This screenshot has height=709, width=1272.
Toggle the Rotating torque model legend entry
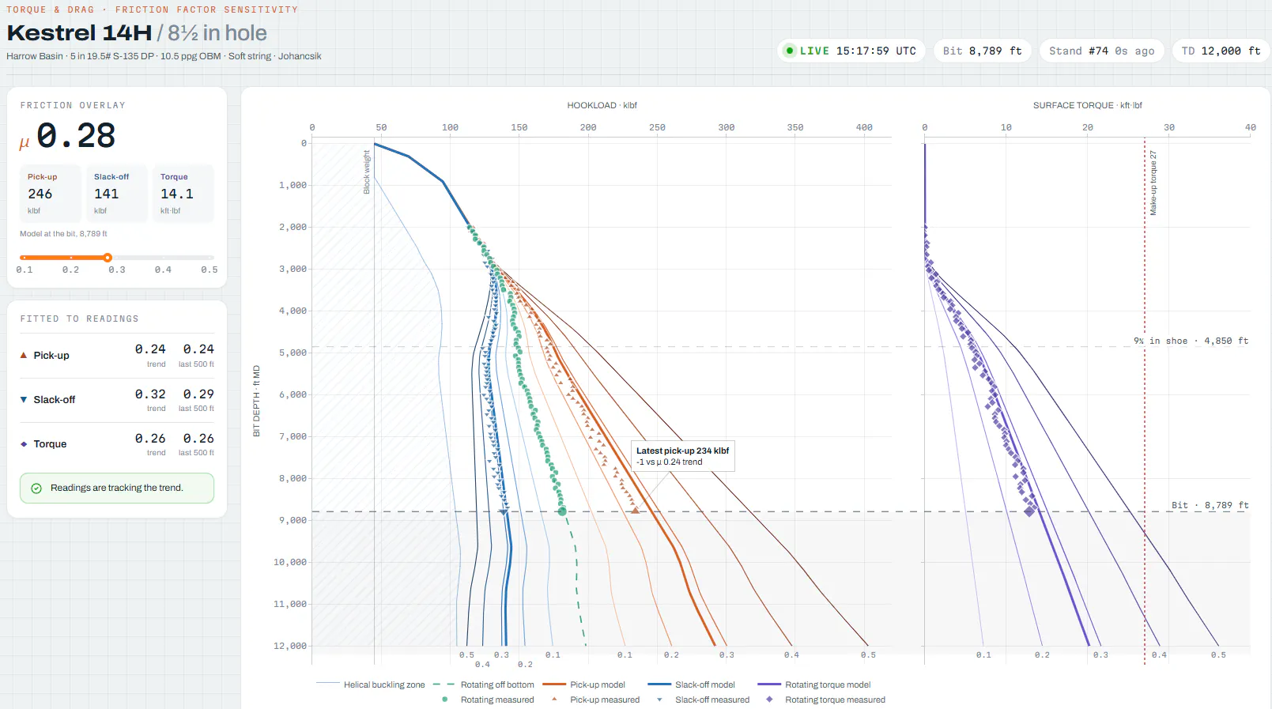pos(814,684)
